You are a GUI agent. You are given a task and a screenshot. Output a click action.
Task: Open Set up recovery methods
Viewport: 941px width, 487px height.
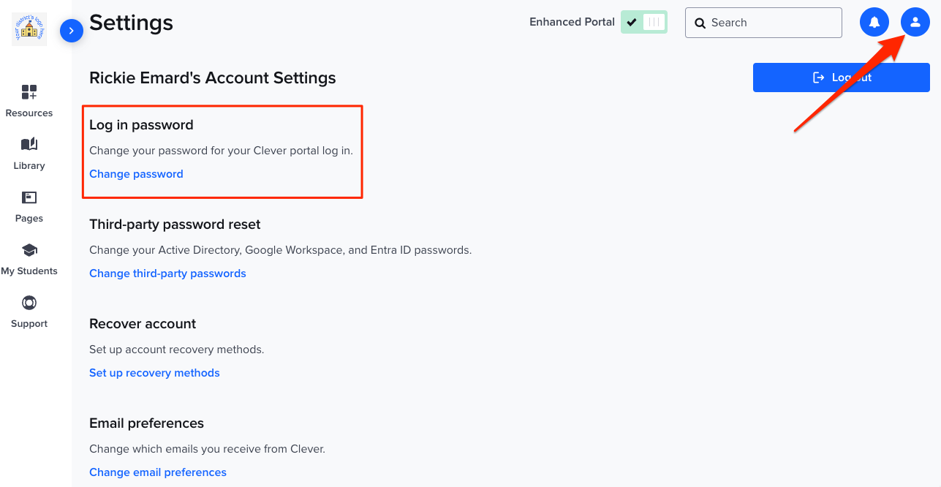(x=154, y=372)
